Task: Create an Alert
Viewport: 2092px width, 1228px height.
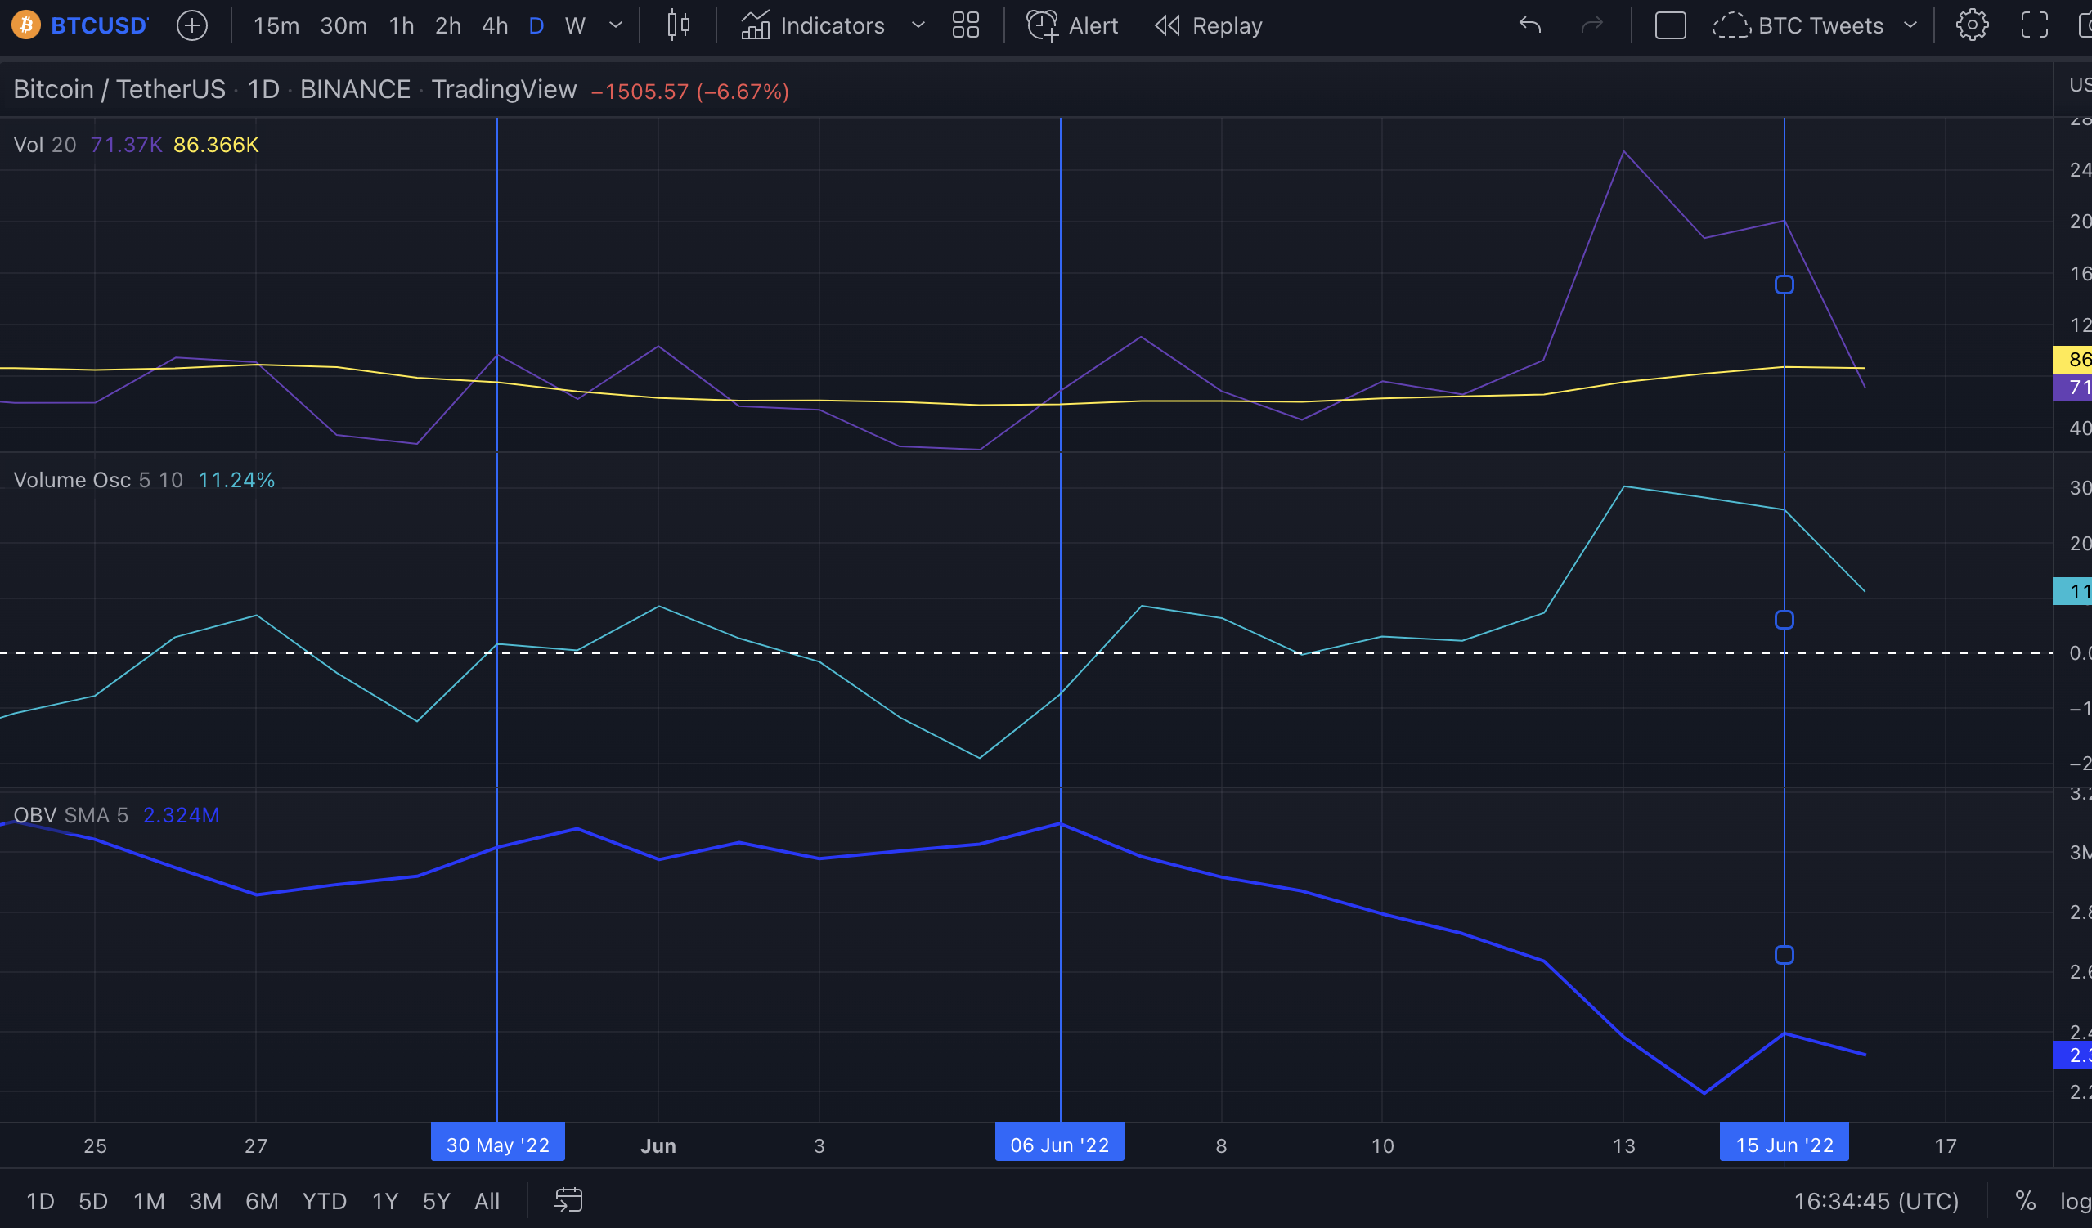Action: tap(1072, 25)
